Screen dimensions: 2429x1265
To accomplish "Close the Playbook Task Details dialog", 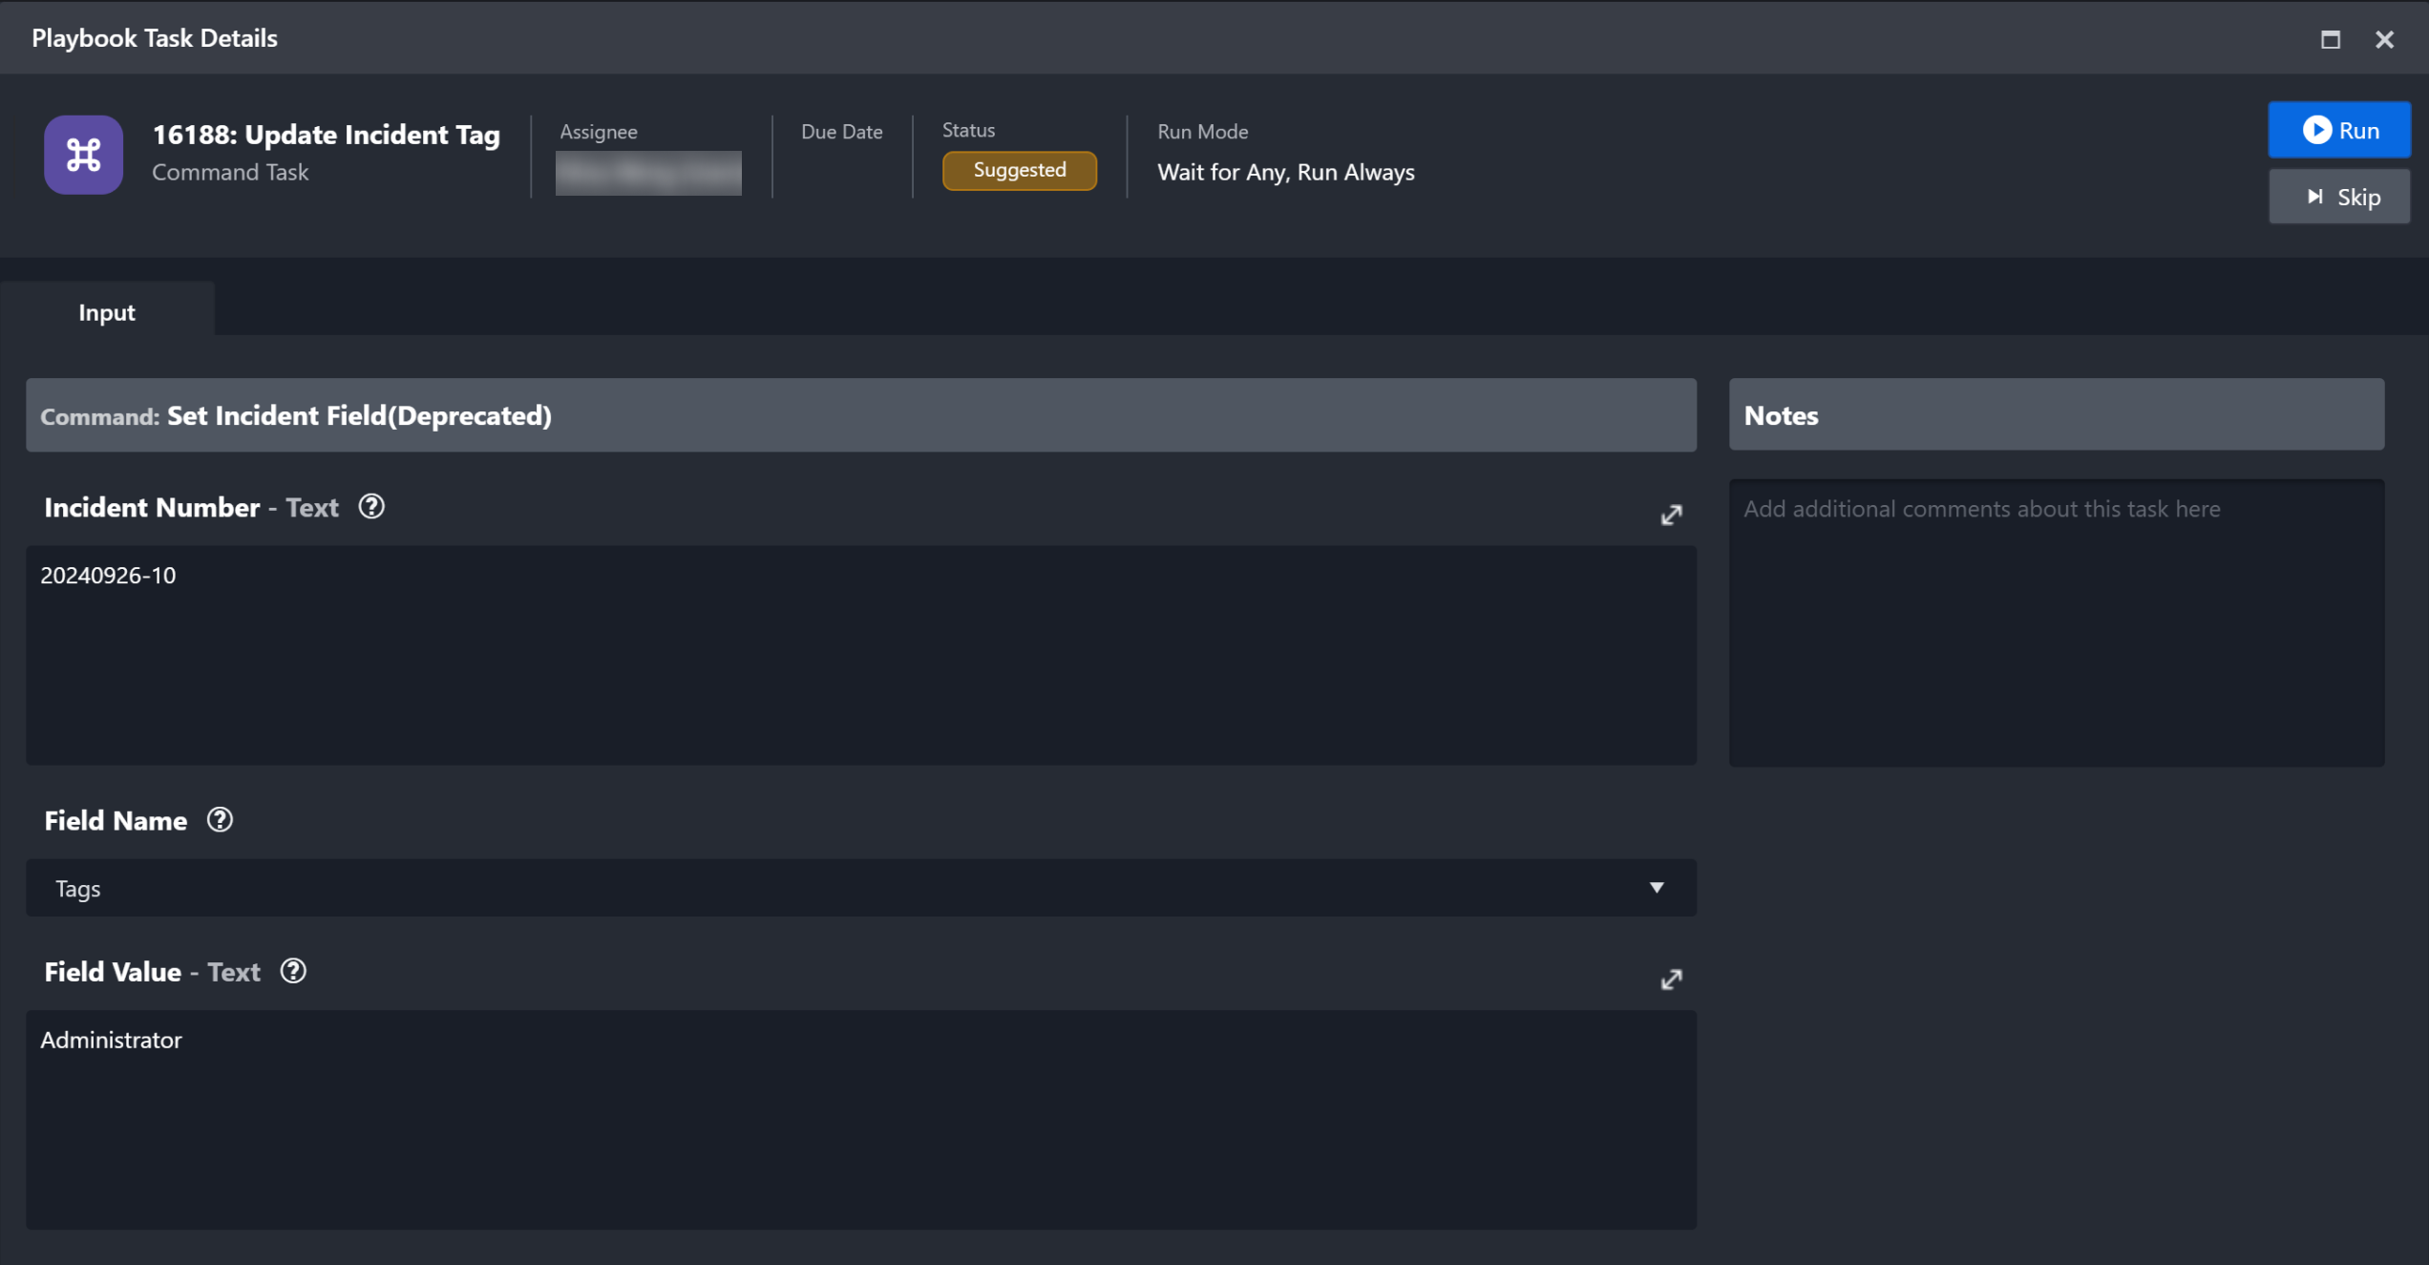I will click(2384, 39).
